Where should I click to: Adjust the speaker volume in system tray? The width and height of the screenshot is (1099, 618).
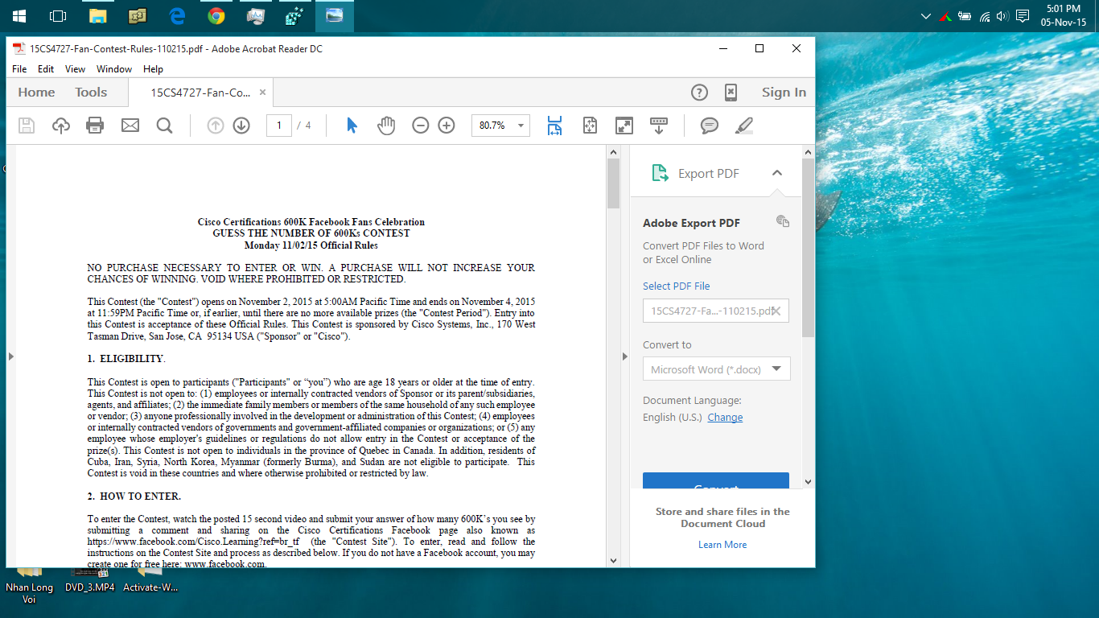tap(1002, 15)
